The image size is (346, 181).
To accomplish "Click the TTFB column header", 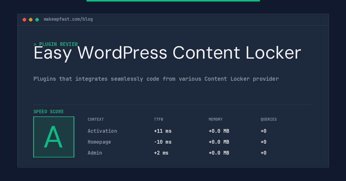I will point(159,120).
